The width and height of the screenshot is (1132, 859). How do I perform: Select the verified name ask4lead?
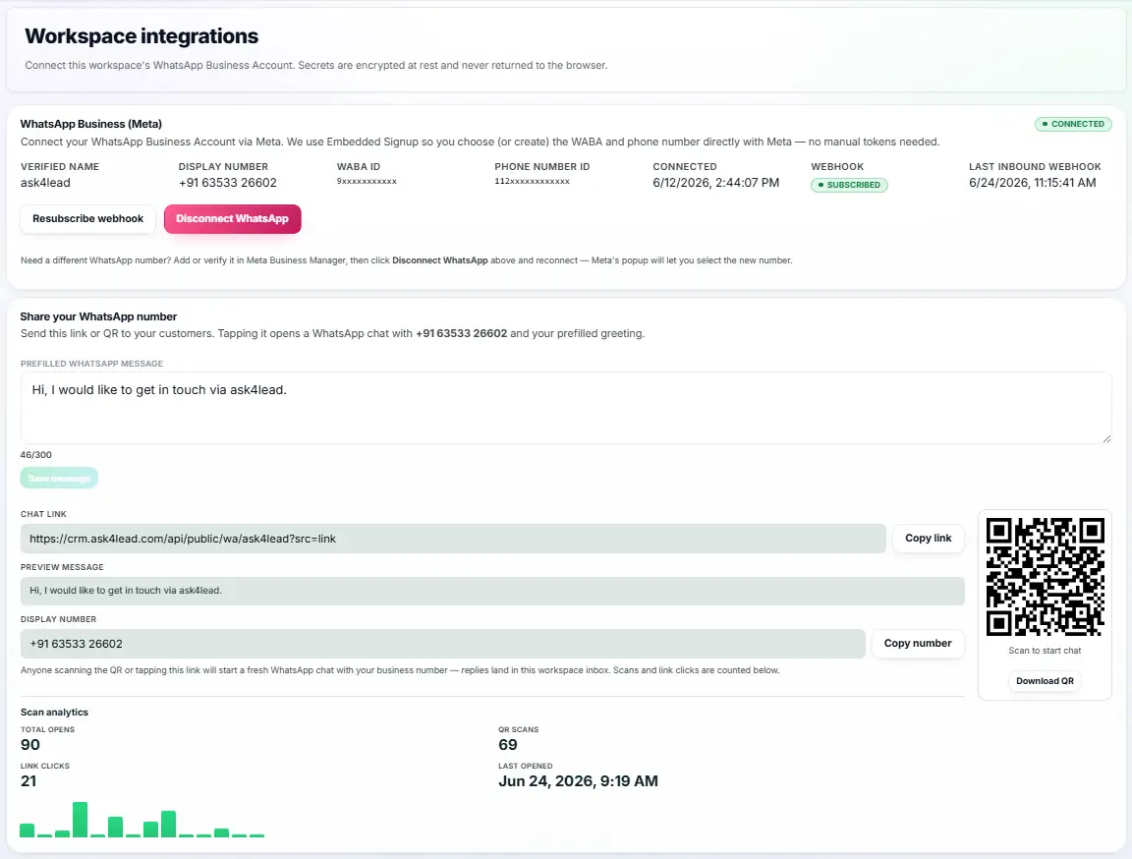tap(45, 183)
